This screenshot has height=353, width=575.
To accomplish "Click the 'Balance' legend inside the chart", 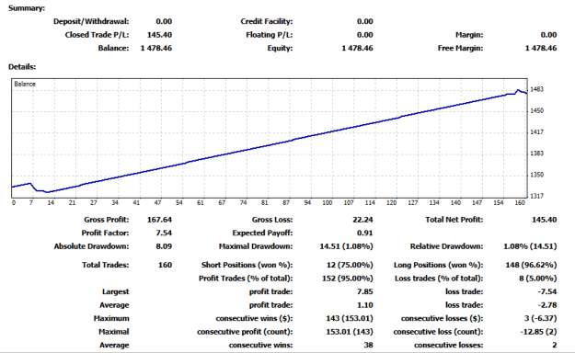I will point(25,84).
